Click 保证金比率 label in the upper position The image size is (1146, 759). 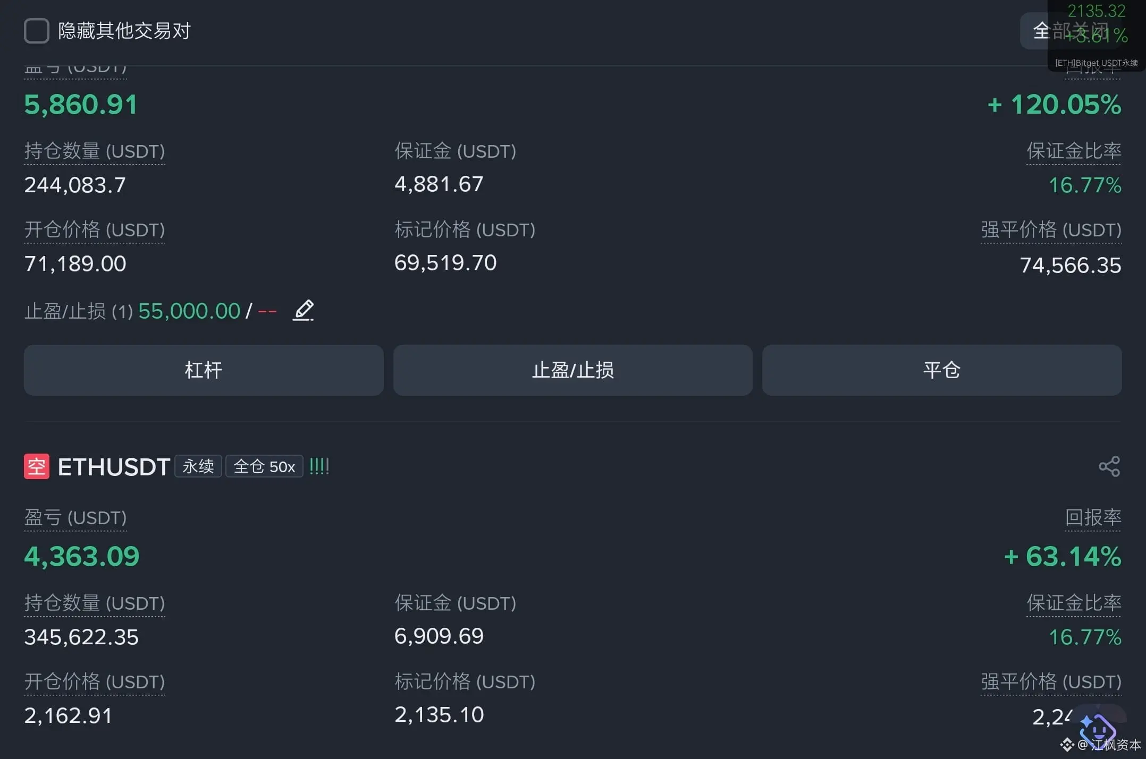[x=1074, y=151]
